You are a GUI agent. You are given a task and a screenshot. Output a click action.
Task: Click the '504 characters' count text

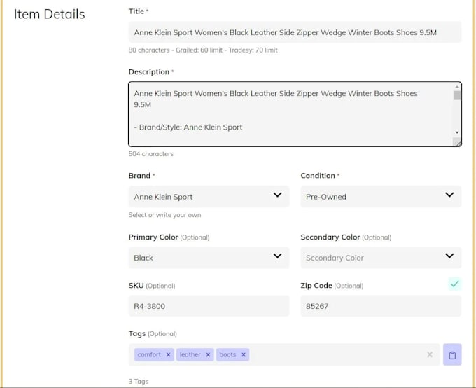pos(151,154)
